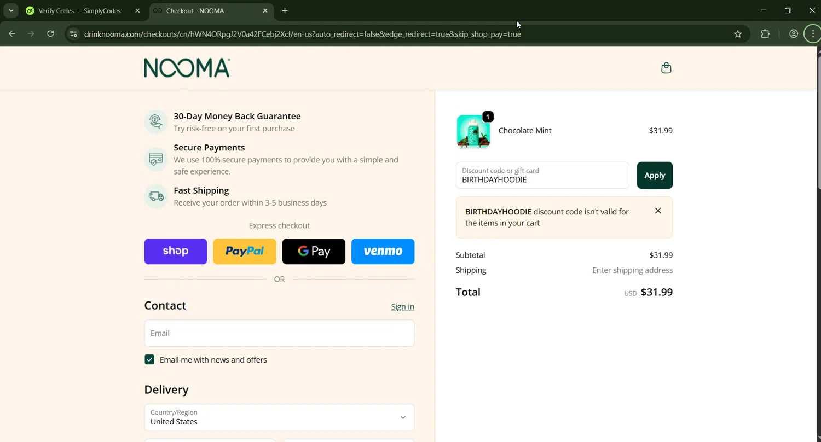Viewport: 821px width, 442px height.
Task: View site information icon in address bar
Action: tap(73, 34)
